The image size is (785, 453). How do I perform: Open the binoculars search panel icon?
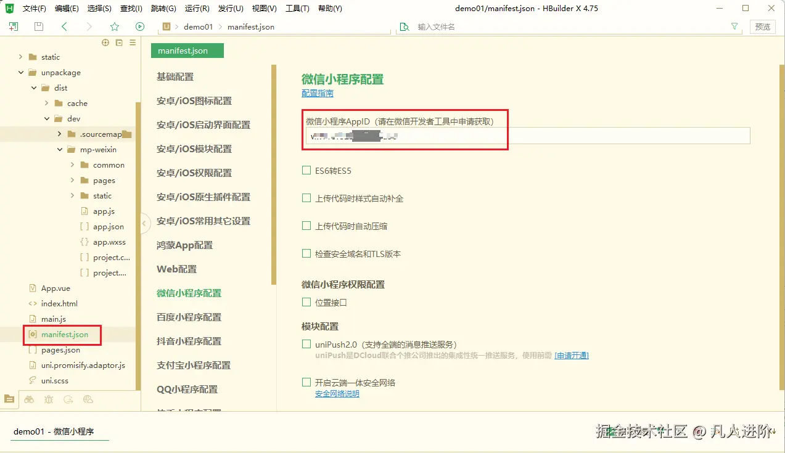point(29,399)
